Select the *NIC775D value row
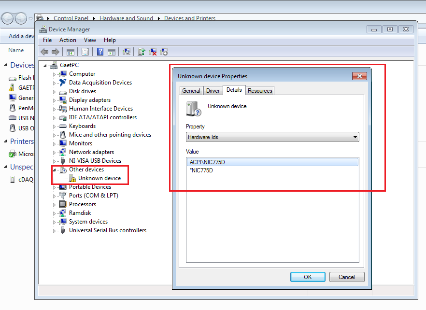426x310 pixels. click(272, 170)
